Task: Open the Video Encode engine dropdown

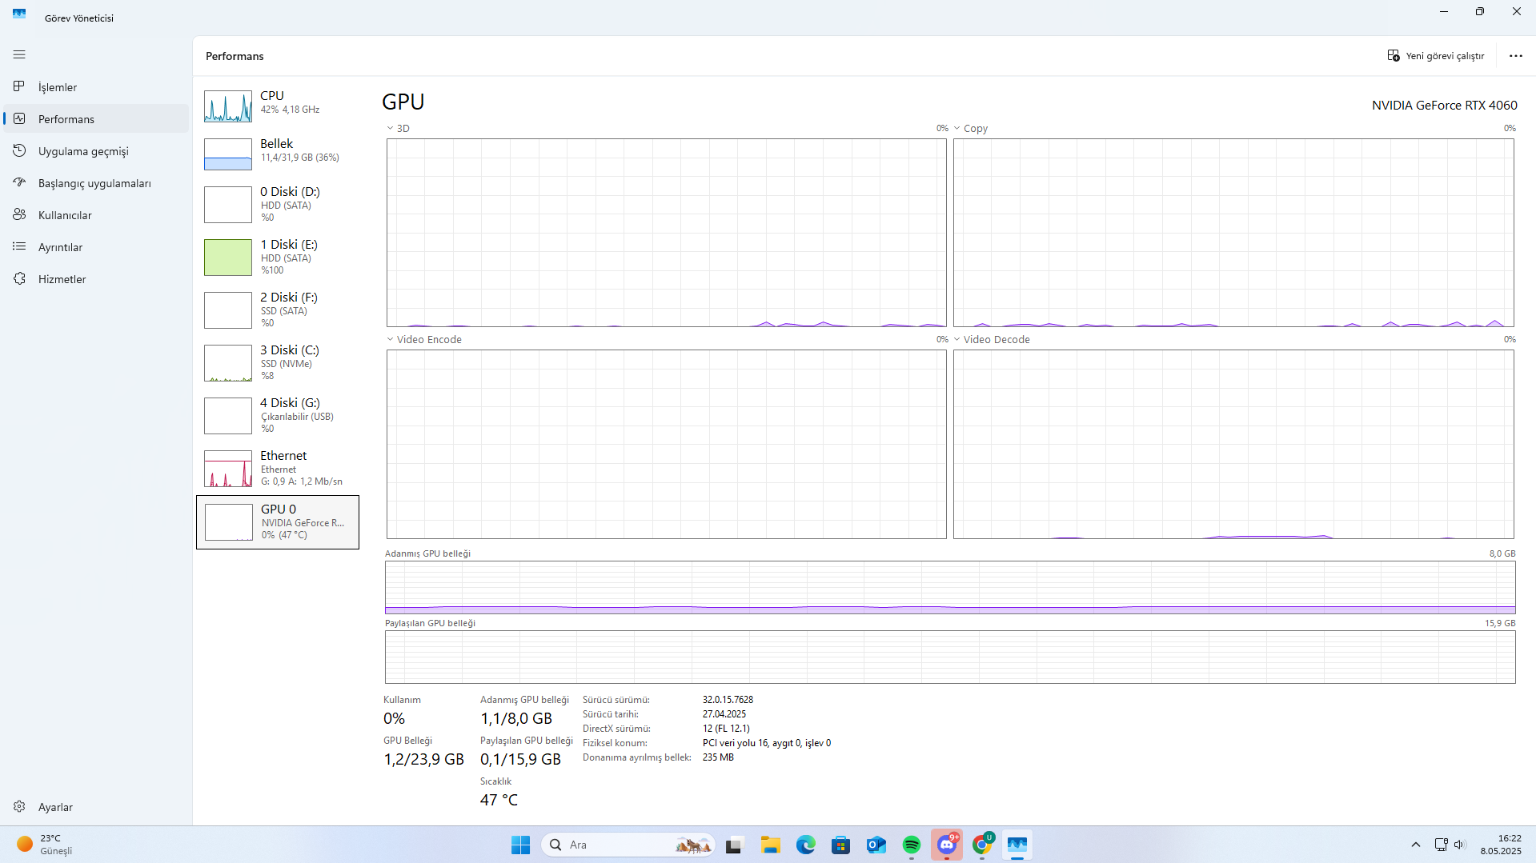Action: (424, 339)
